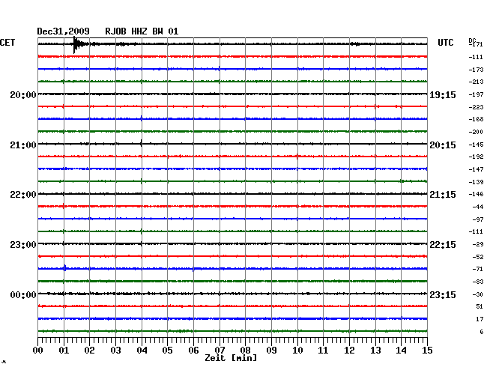Click the 01 minute tick label
Screen dimensions: 487x370
tap(64, 350)
